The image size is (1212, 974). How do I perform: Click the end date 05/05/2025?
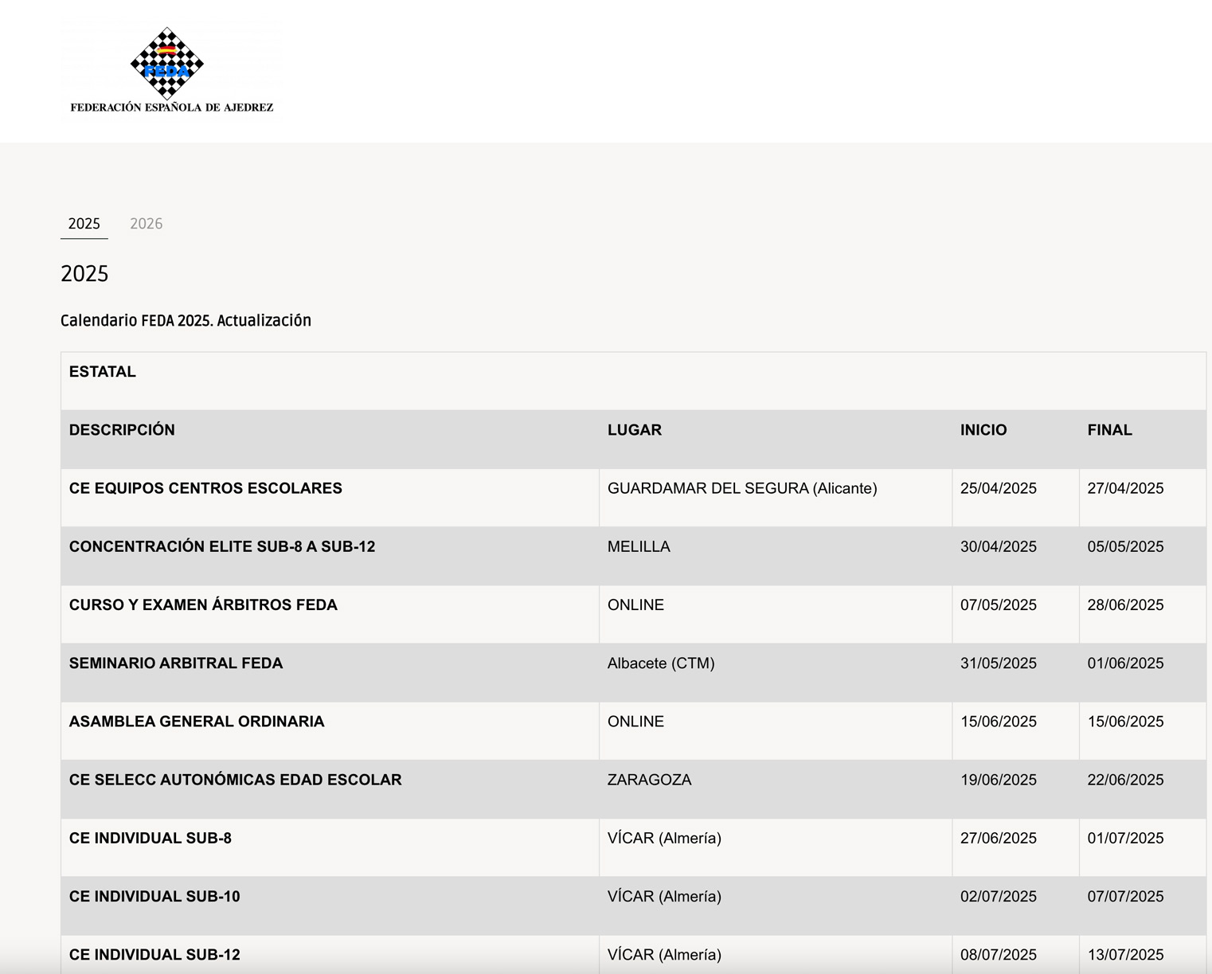1126,546
